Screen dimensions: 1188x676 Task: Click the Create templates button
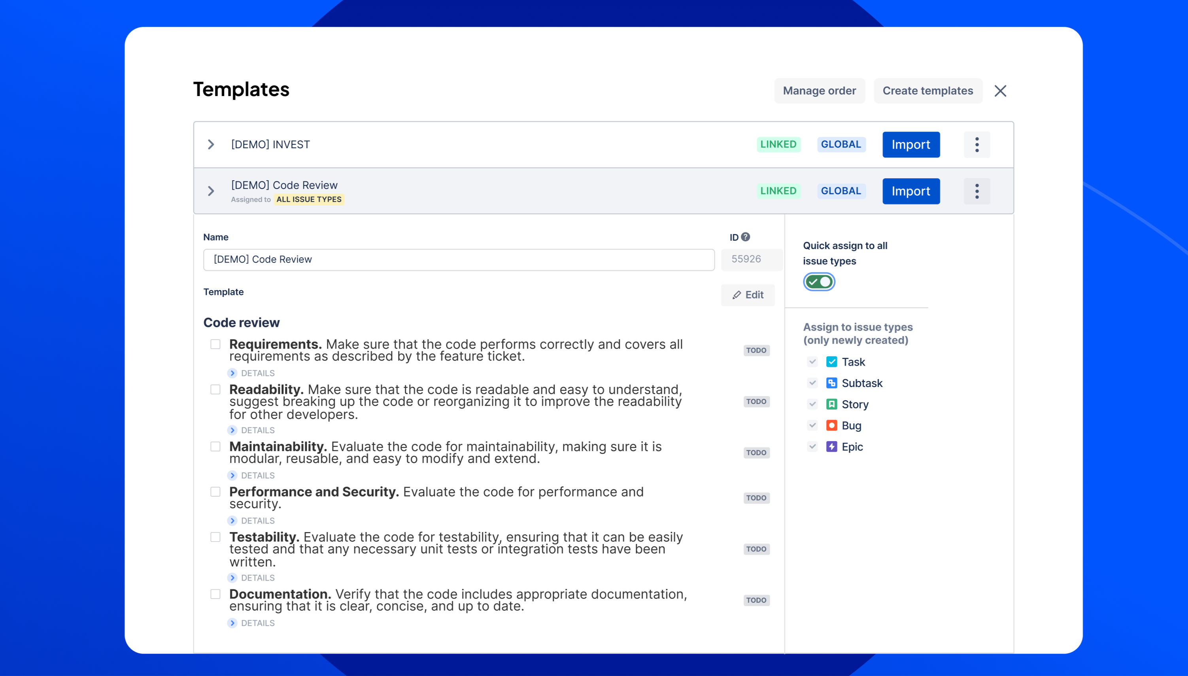(x=927, y=91)
